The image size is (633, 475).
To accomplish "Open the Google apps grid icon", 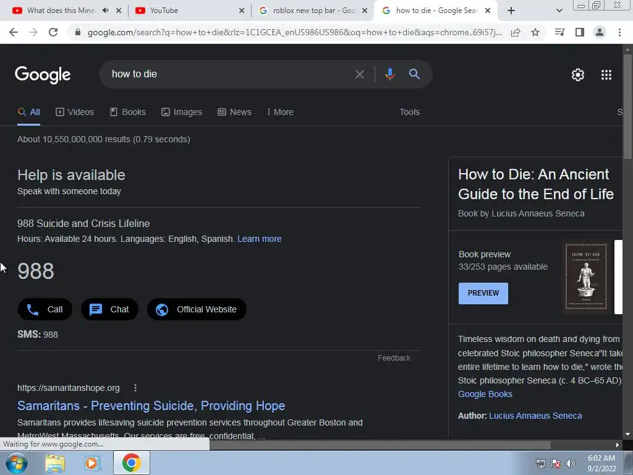I will pyautogui.click(x=606, y=75).
